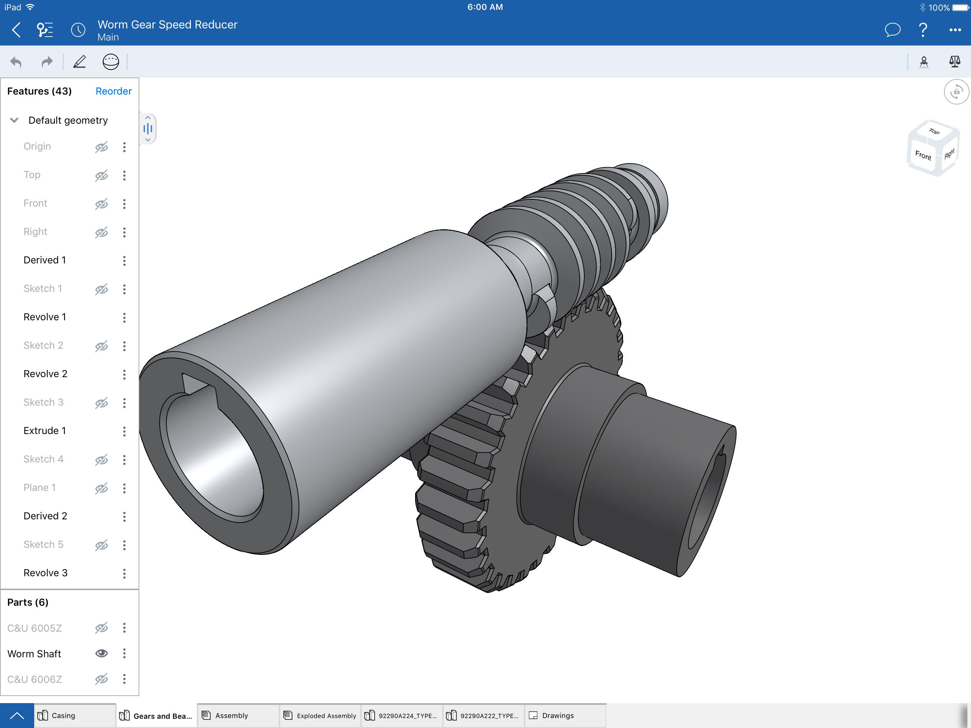Open the 92290A222_TYPE... tab
This screenshot has width=971, height=728.
pyautogui.click(x=483, y=716)
